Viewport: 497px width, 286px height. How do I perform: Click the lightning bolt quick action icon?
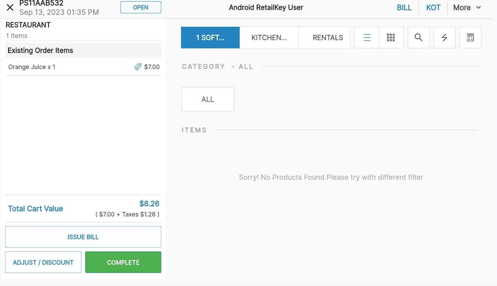(x=444, y=38)
